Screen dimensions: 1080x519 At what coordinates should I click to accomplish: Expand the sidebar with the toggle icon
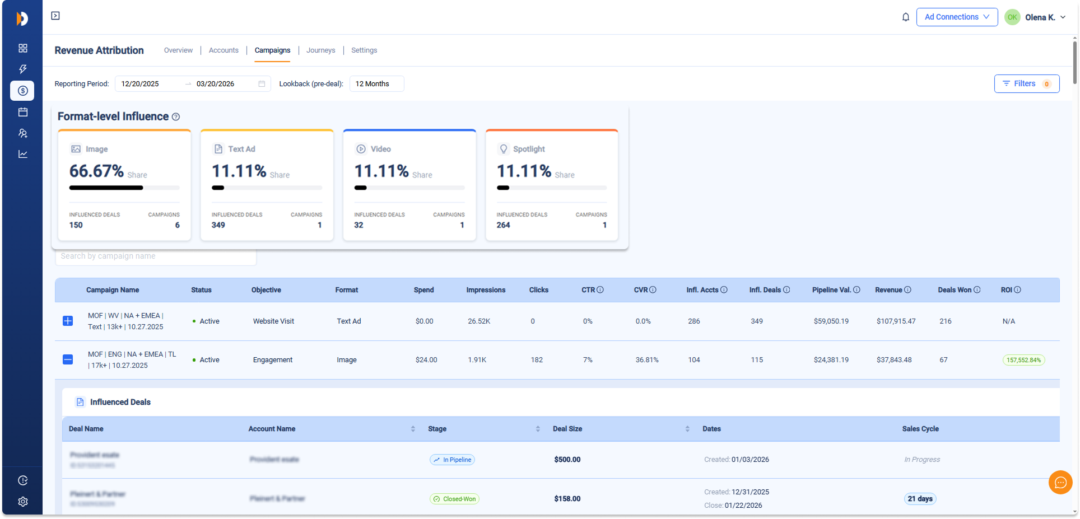(x=55, y=16)
